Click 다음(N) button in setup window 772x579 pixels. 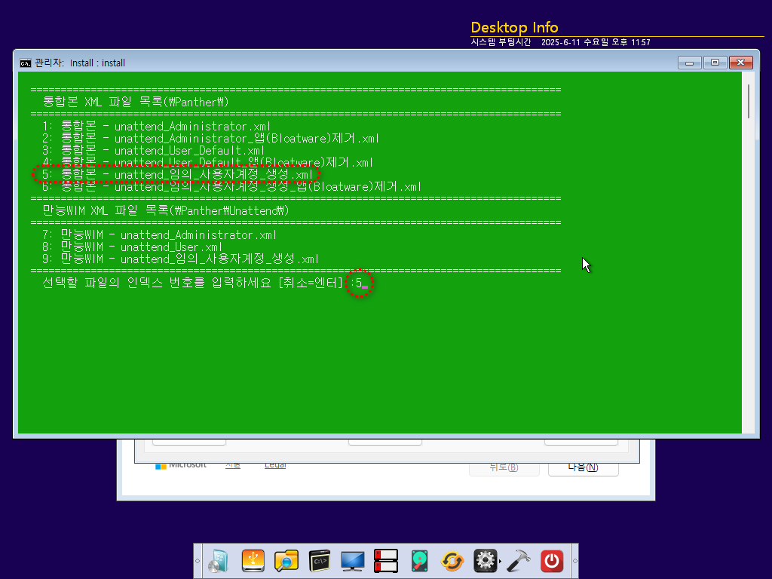coord(583,467)
